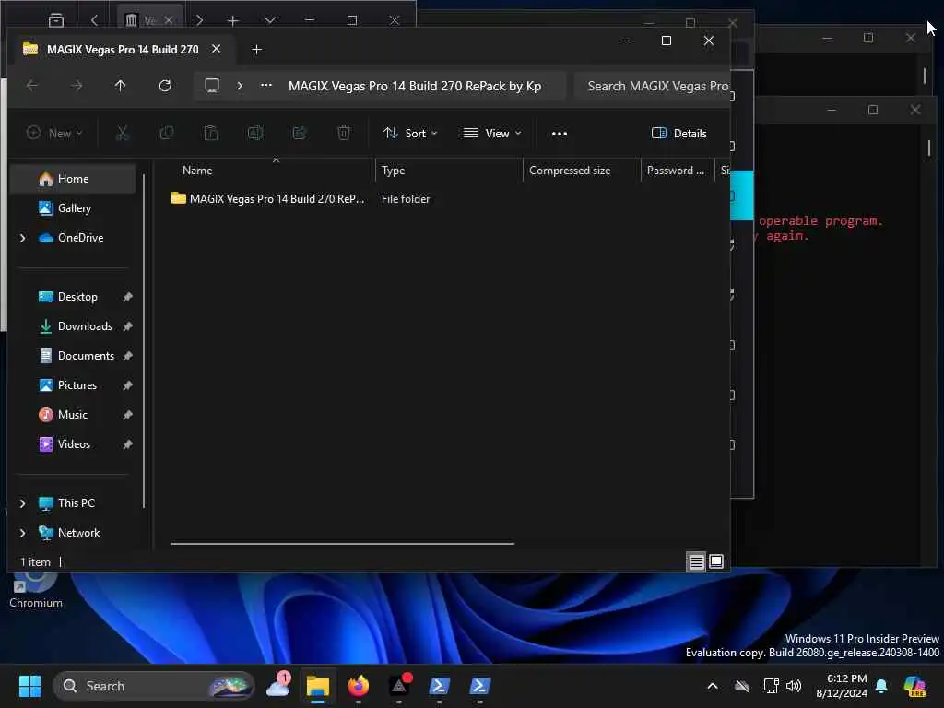Open the first PowerShell taskbar icon

[x=439, y=686]
